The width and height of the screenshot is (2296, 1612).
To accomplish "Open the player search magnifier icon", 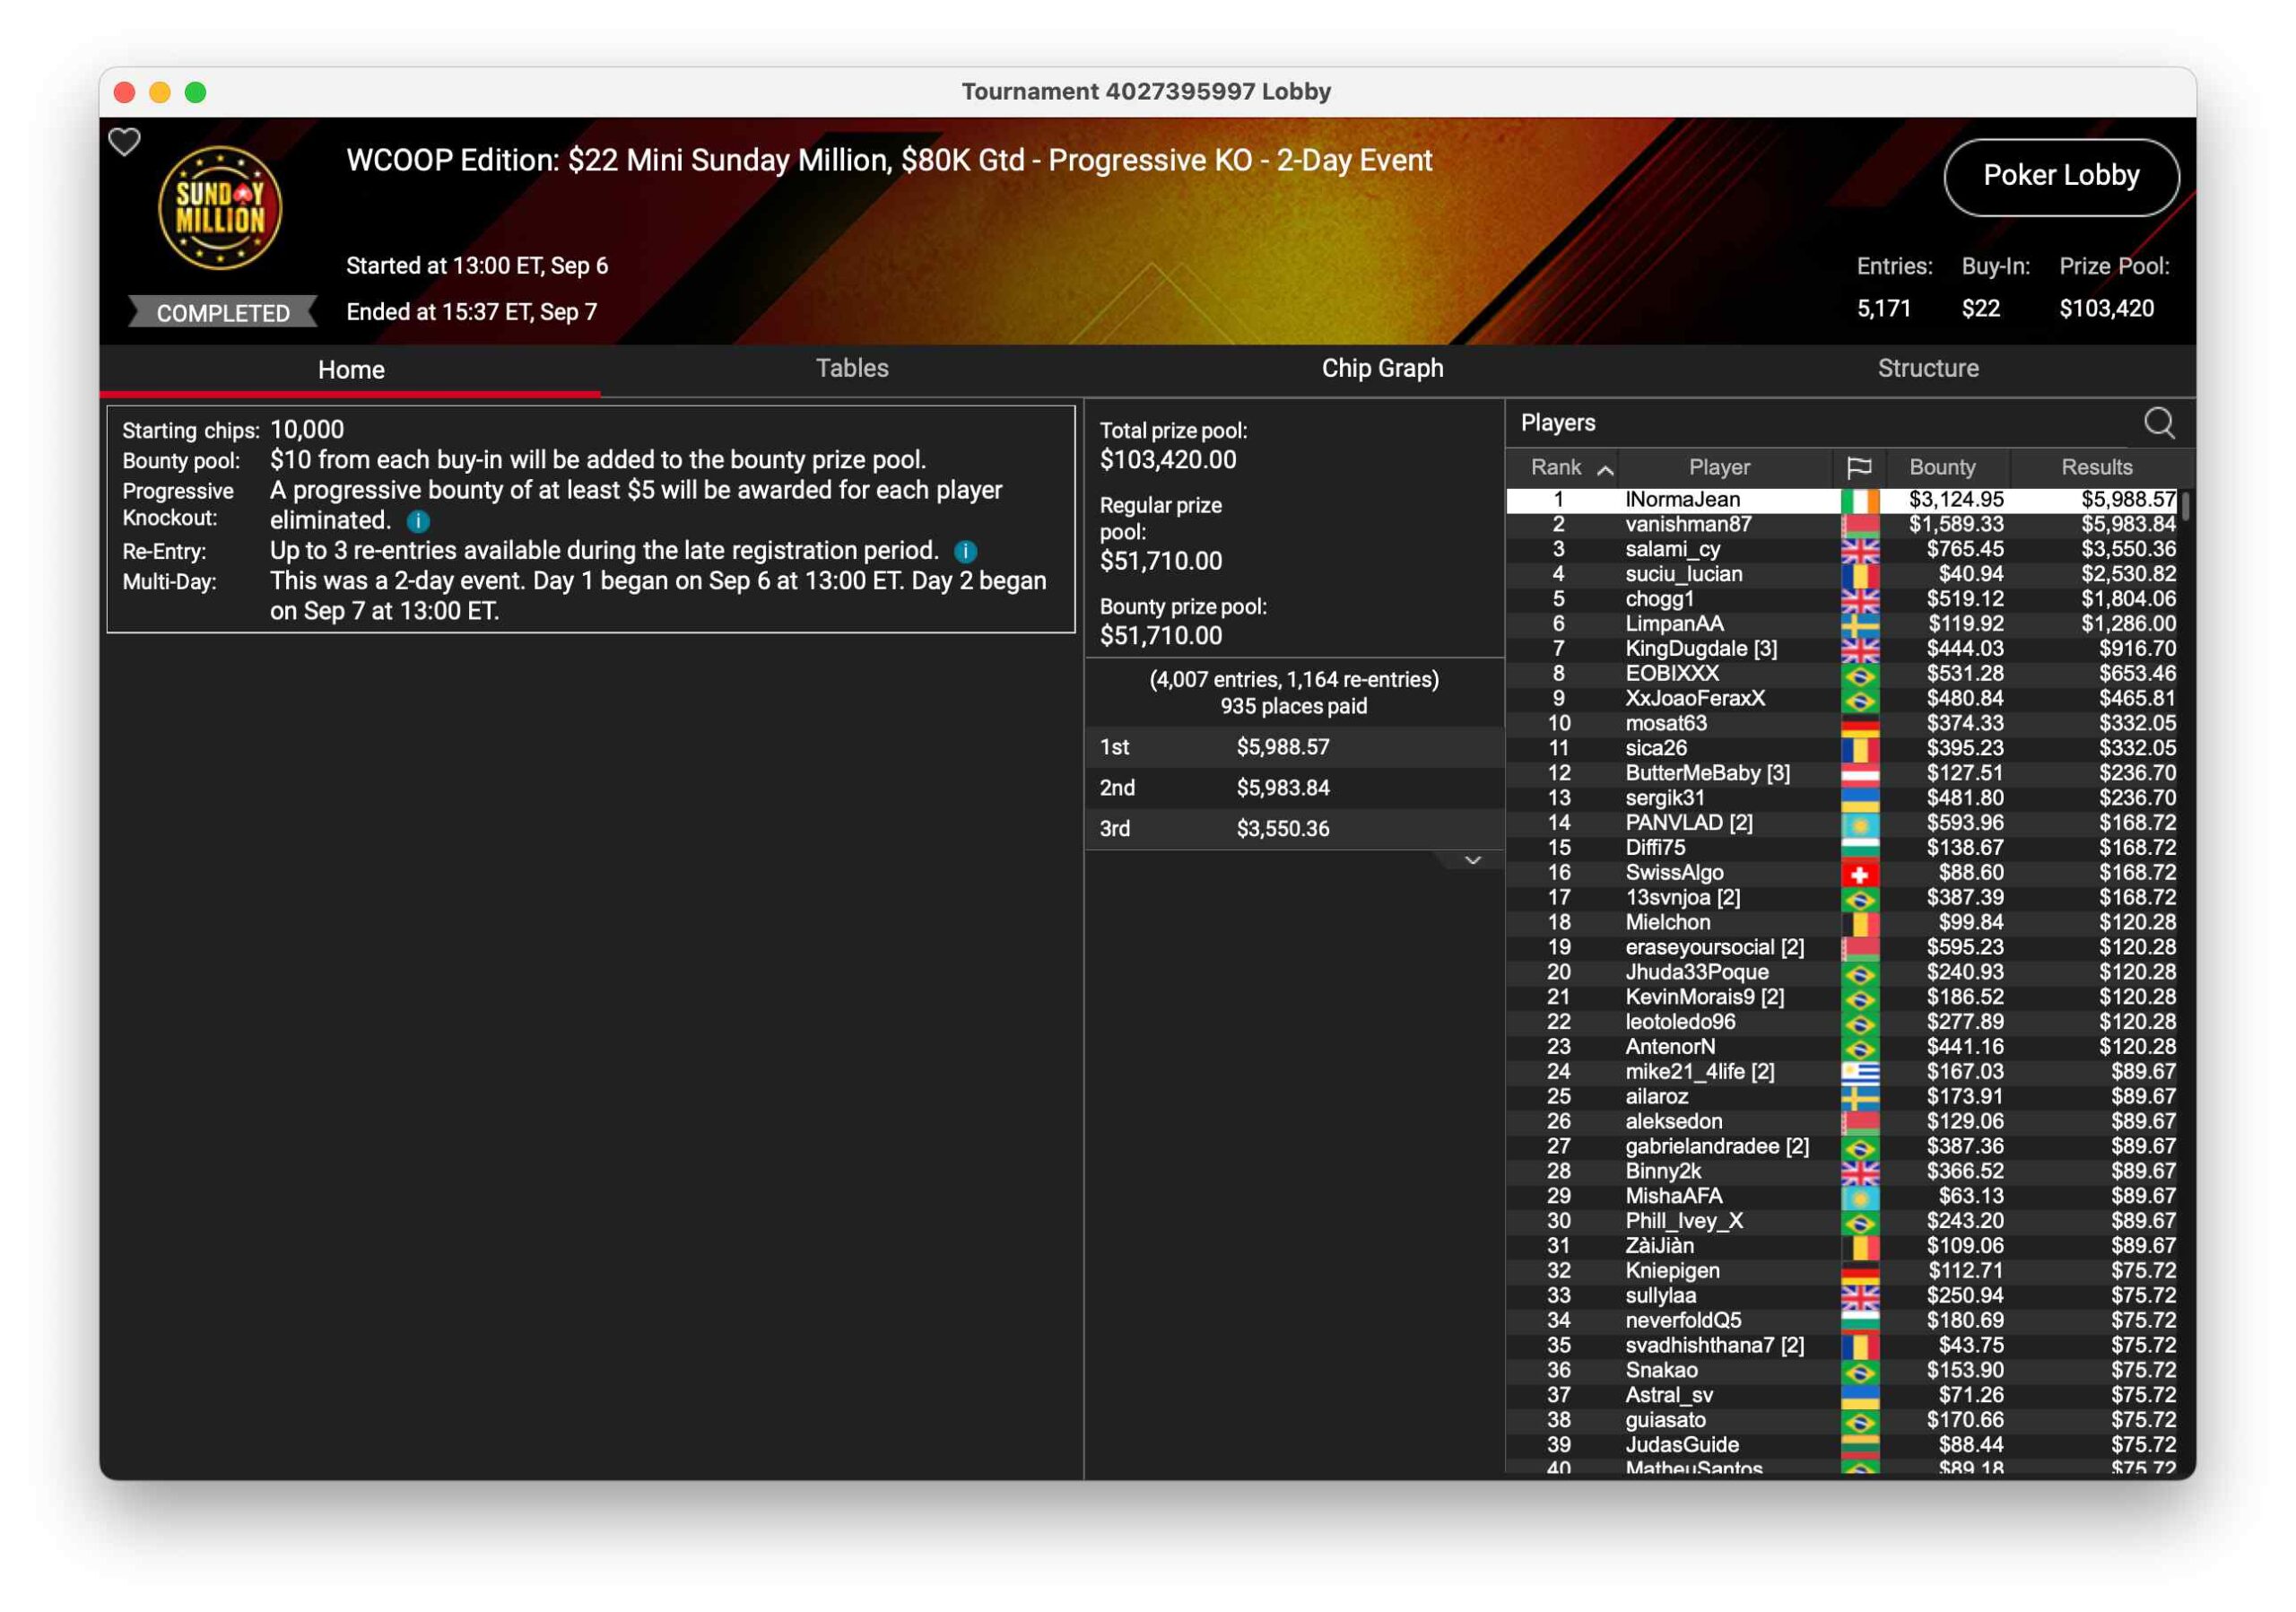I will pyautogui.click(x=2158, y=423).
